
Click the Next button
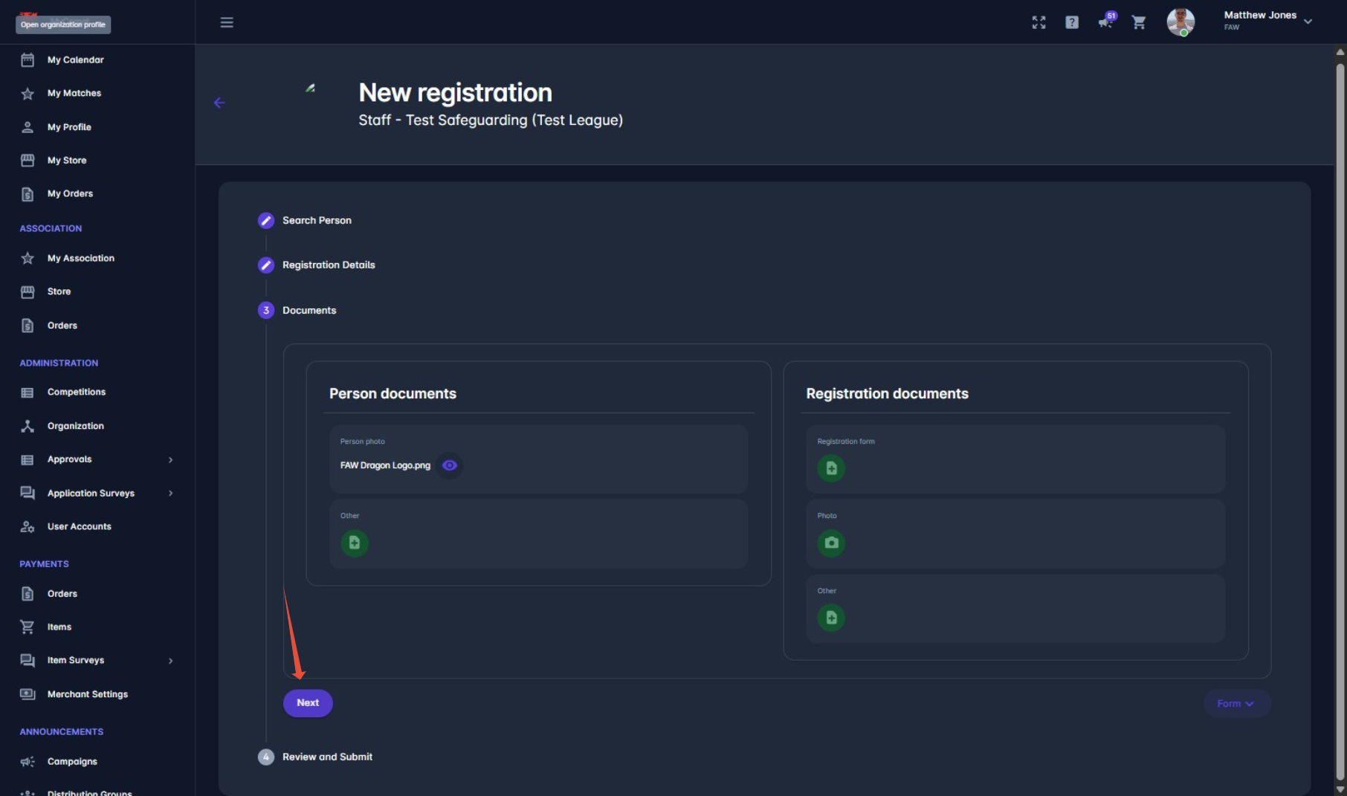[x=308, y=703]
